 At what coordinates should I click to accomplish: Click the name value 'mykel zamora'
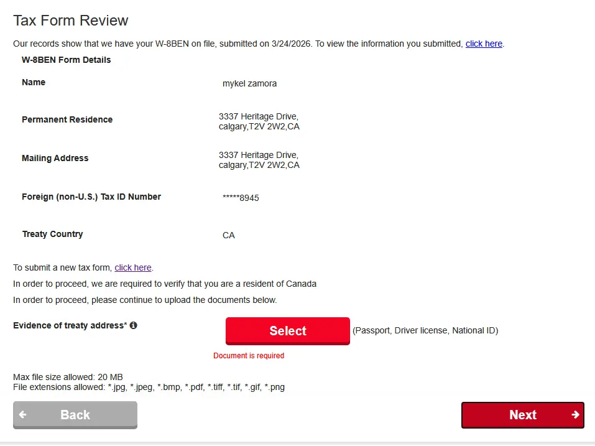(250, 83)
